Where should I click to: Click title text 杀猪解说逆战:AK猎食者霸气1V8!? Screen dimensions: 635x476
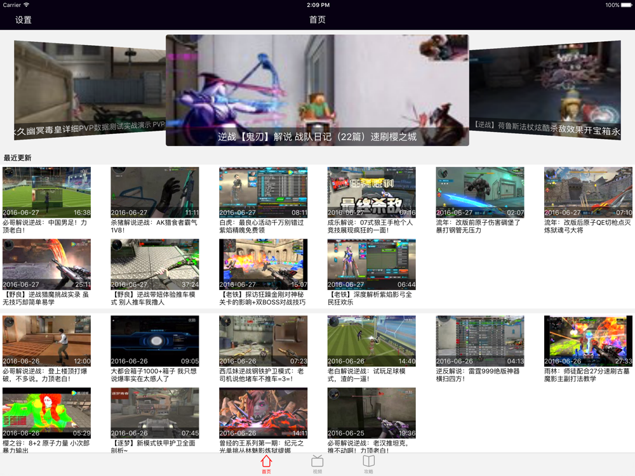point(154,227)
